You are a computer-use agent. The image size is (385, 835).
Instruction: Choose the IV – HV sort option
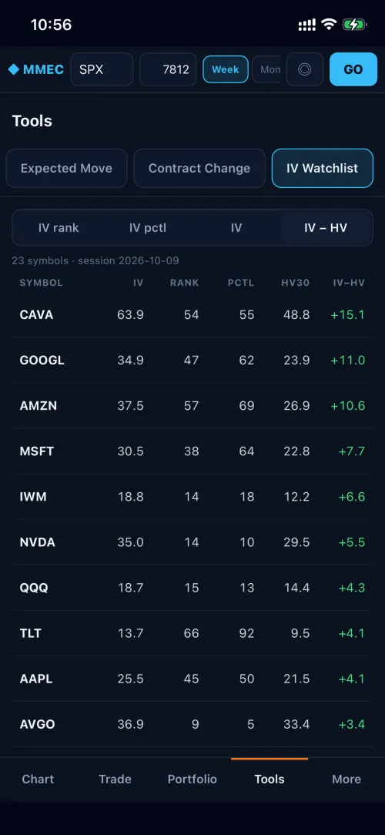[x=326, y=228]
